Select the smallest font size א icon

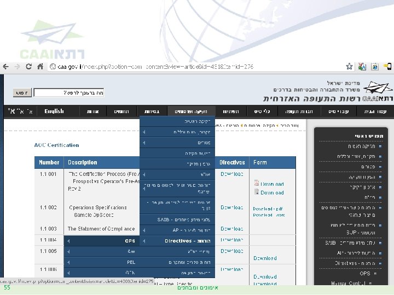pos(29,111)
